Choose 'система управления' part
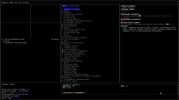Viewport: 179px width, 100px height. click(71, 49)
